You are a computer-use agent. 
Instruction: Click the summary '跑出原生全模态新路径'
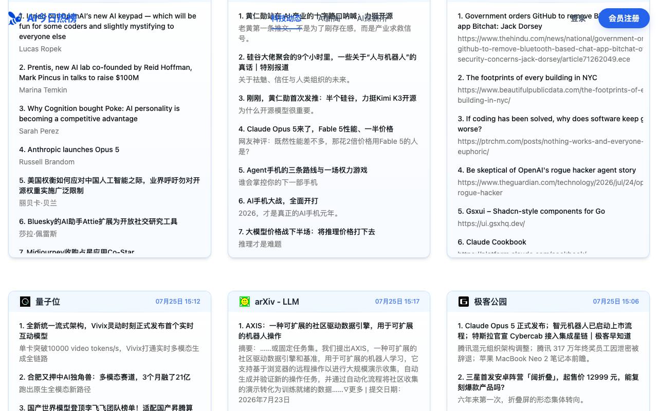click(55, 389)
